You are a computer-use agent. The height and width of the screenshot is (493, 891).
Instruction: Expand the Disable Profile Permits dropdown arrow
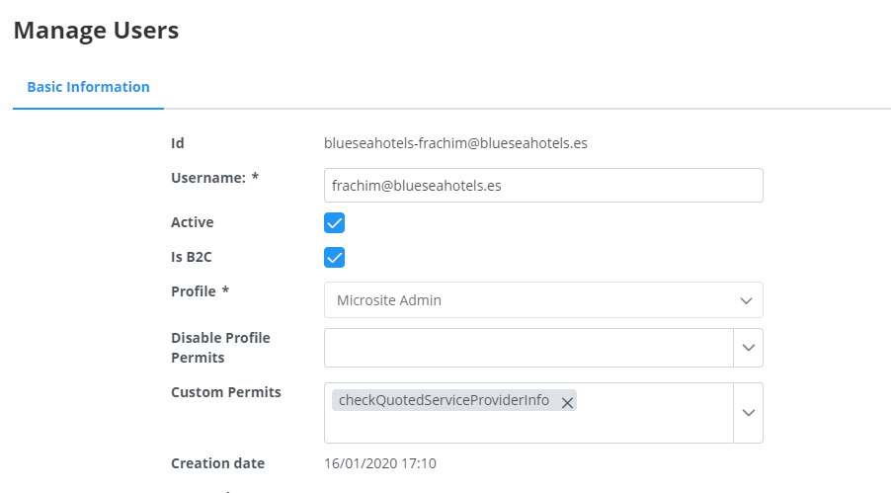(x=748, y=348)
